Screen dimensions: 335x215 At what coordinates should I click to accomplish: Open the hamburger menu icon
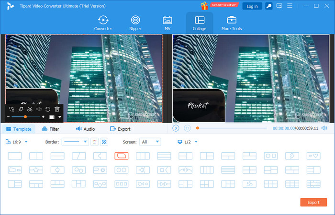coord(290,6)
